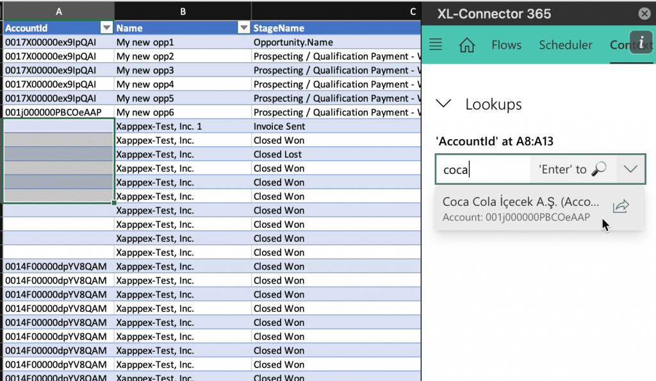
Task: Click the share arrow icon next to Coca Cola result
Action: click(621, 206)
